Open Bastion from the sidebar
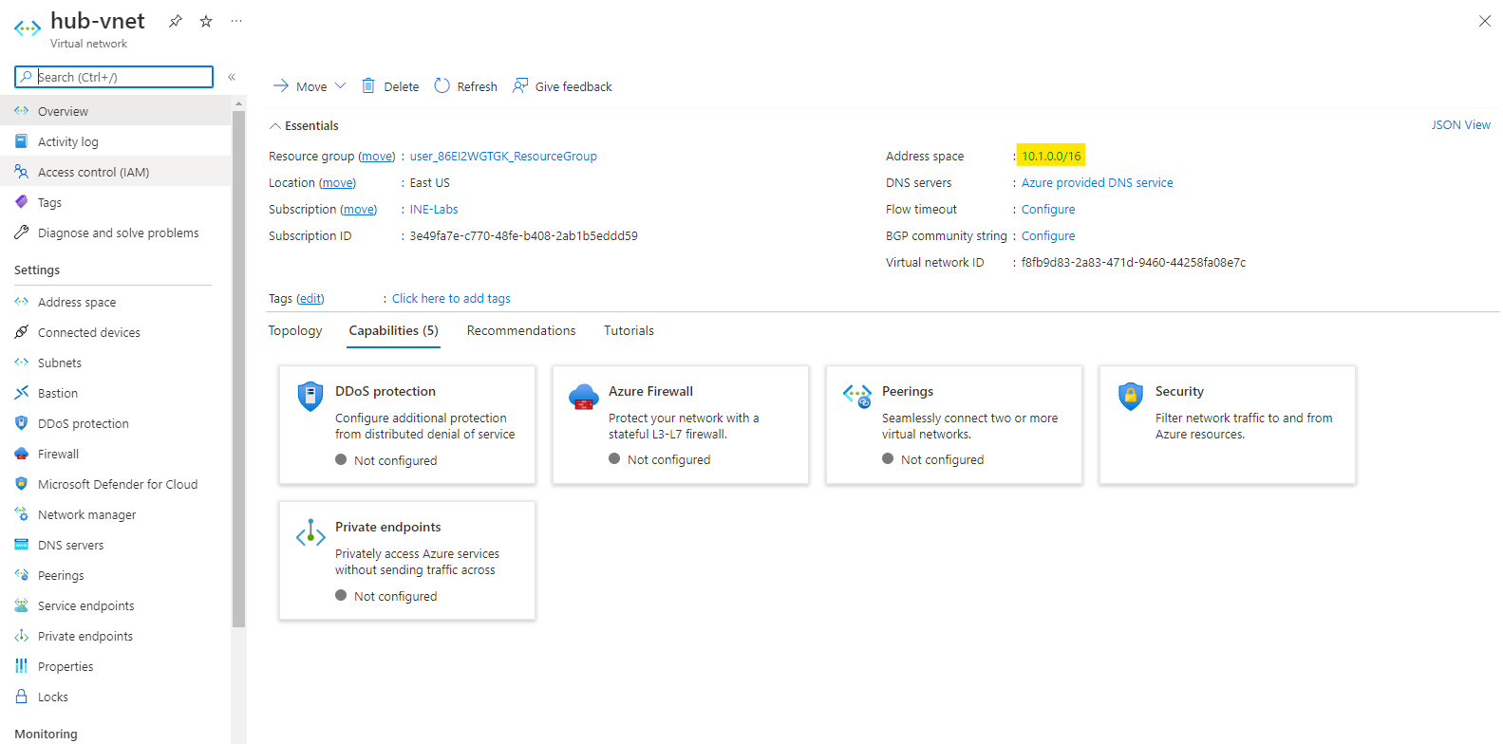1503x744 pixels. tap(58, 393)
